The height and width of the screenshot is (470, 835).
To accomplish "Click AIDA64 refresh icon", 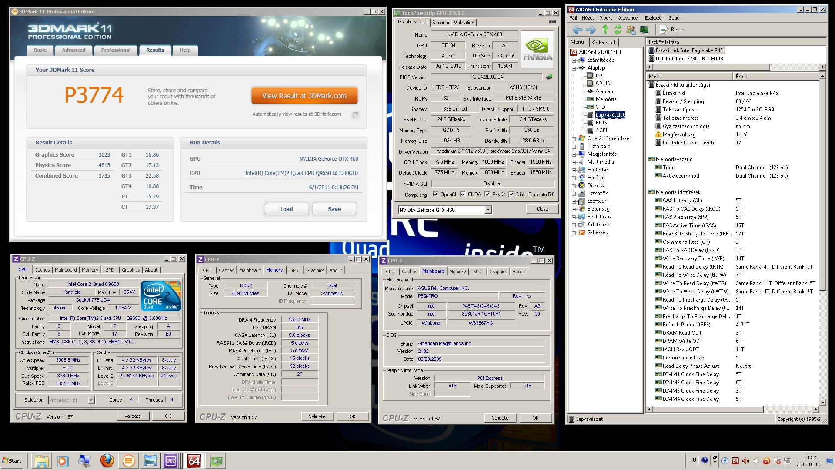I will point(618,30).
